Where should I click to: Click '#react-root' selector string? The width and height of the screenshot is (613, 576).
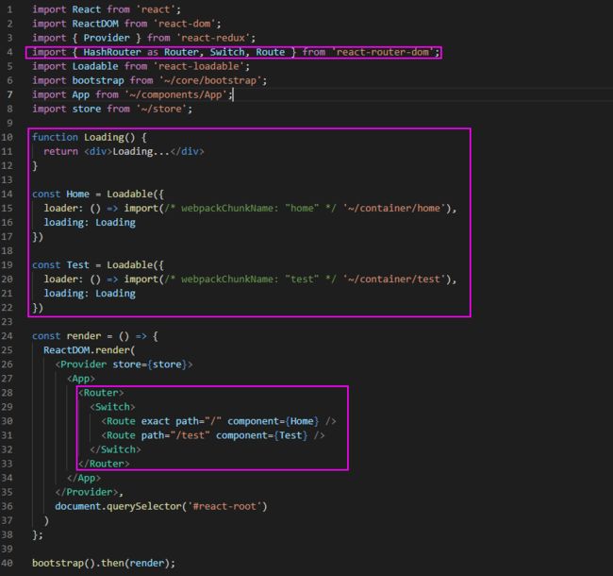(x=224, y=506)
